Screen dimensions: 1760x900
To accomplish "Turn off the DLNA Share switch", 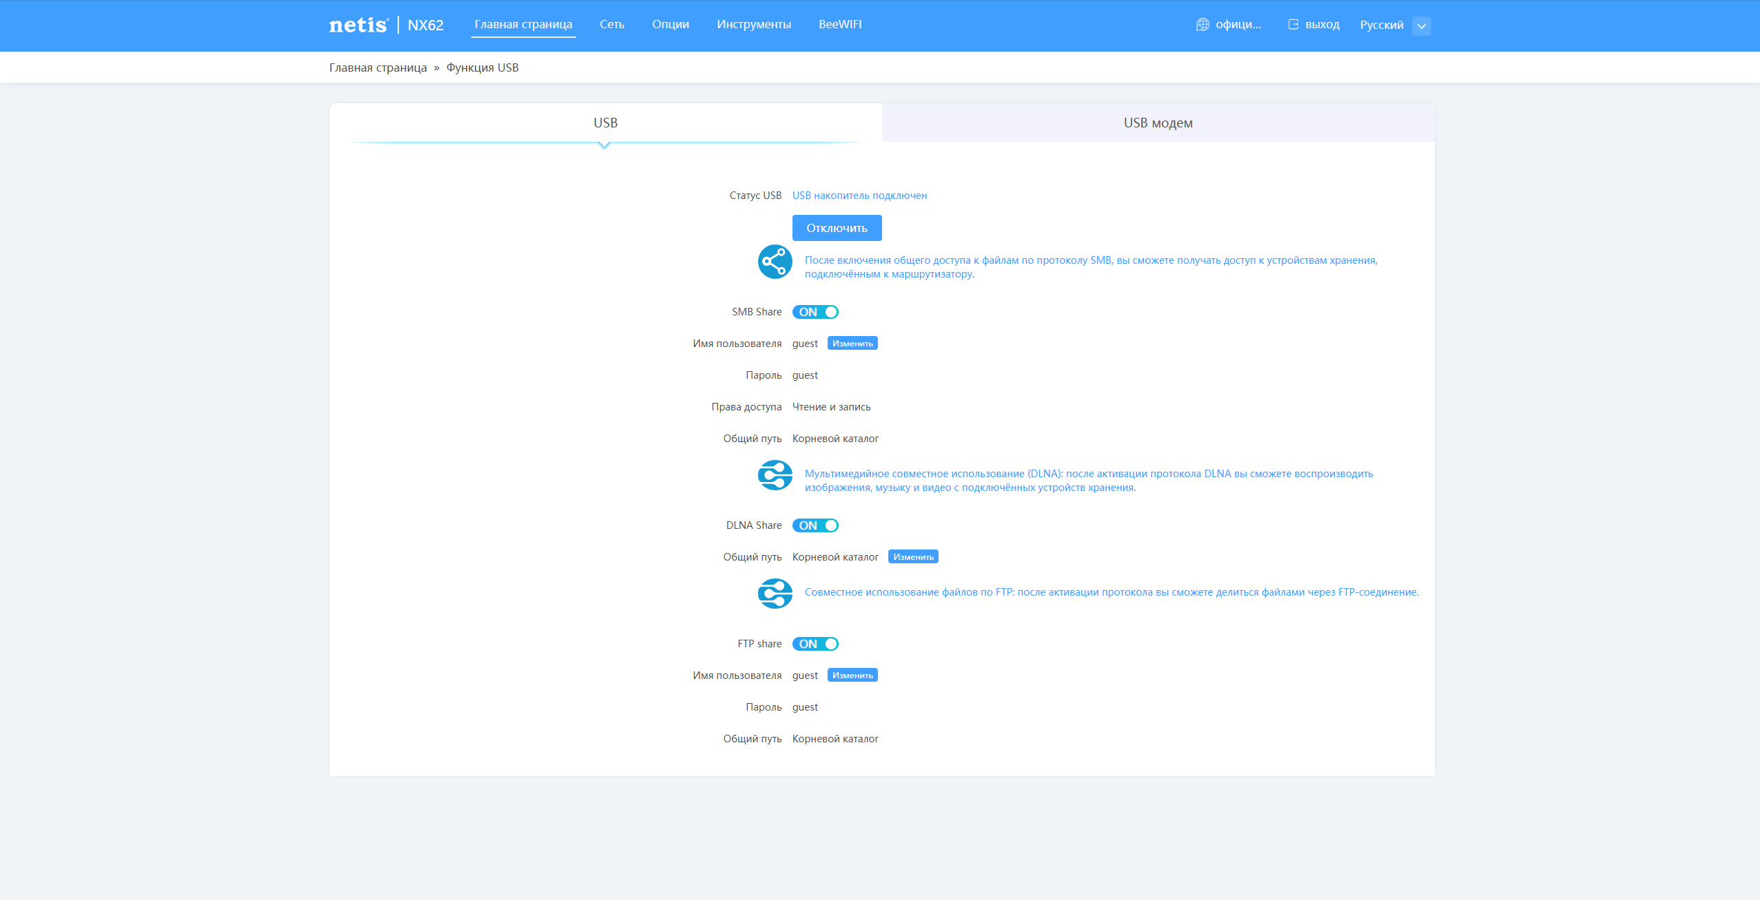I will [815, 525].
